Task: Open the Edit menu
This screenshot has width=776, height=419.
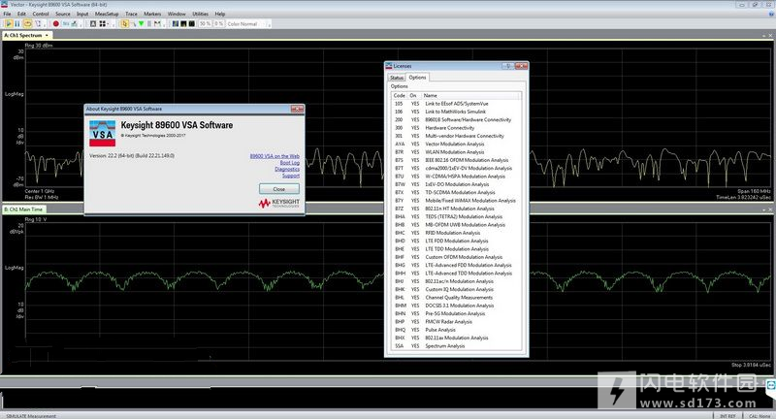Action: [x=21, y=14]
